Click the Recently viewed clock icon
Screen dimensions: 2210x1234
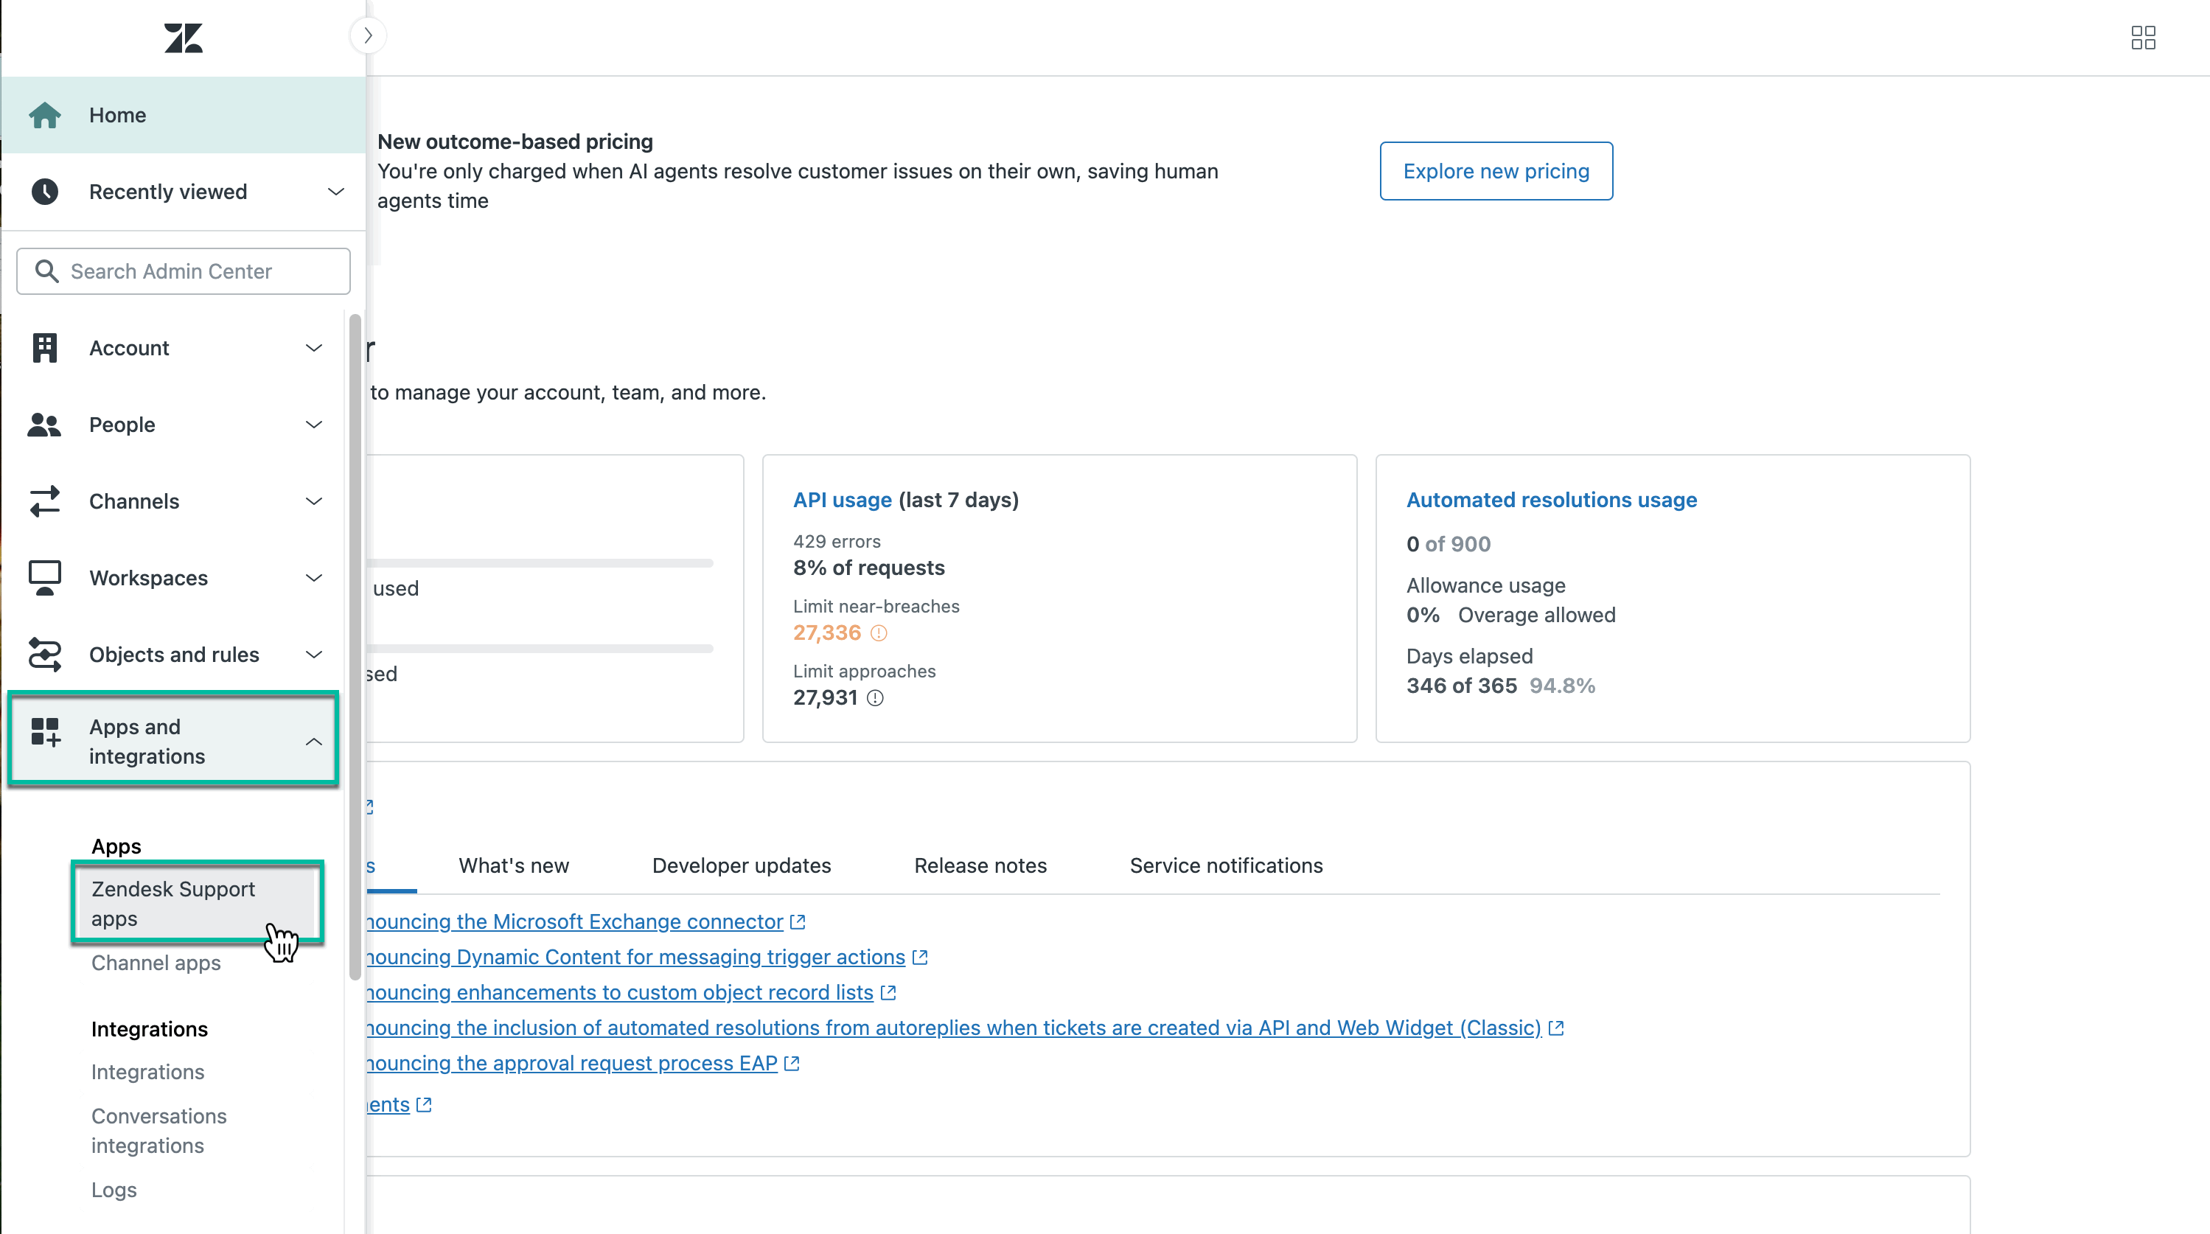45,192
